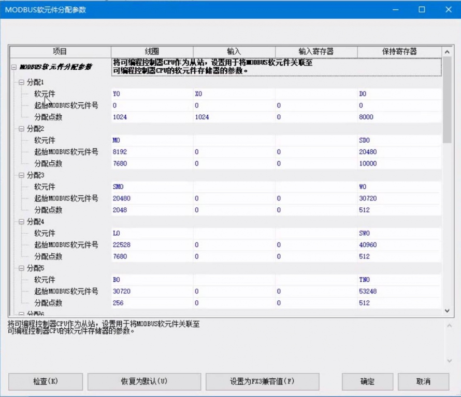
Task: Select the TN0 holding register cell
Action: (x=399, y=280)
